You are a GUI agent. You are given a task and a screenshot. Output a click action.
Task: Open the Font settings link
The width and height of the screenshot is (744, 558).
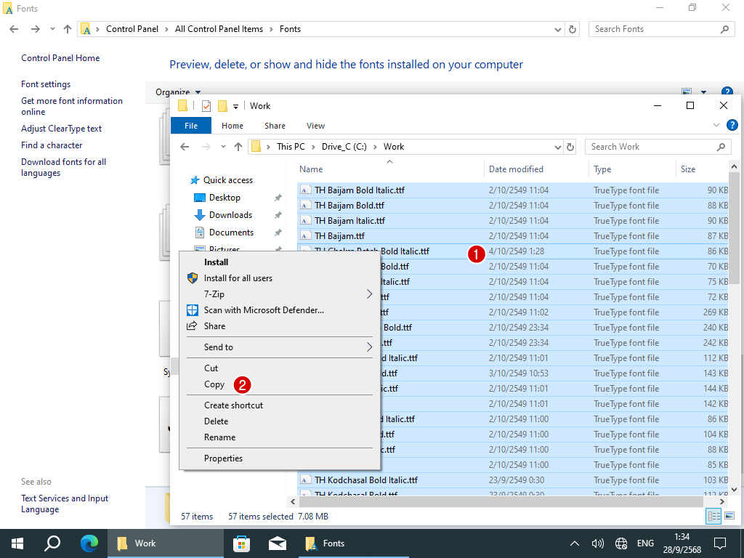point(46,84)
